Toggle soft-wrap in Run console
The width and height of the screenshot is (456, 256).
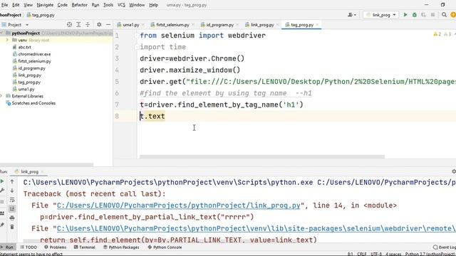point(12,200)
